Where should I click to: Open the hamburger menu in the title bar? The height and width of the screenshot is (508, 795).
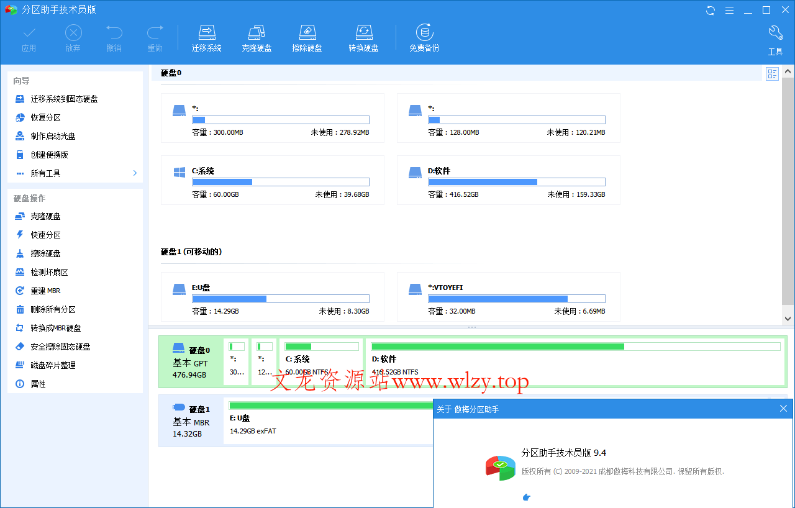point(729,10)
